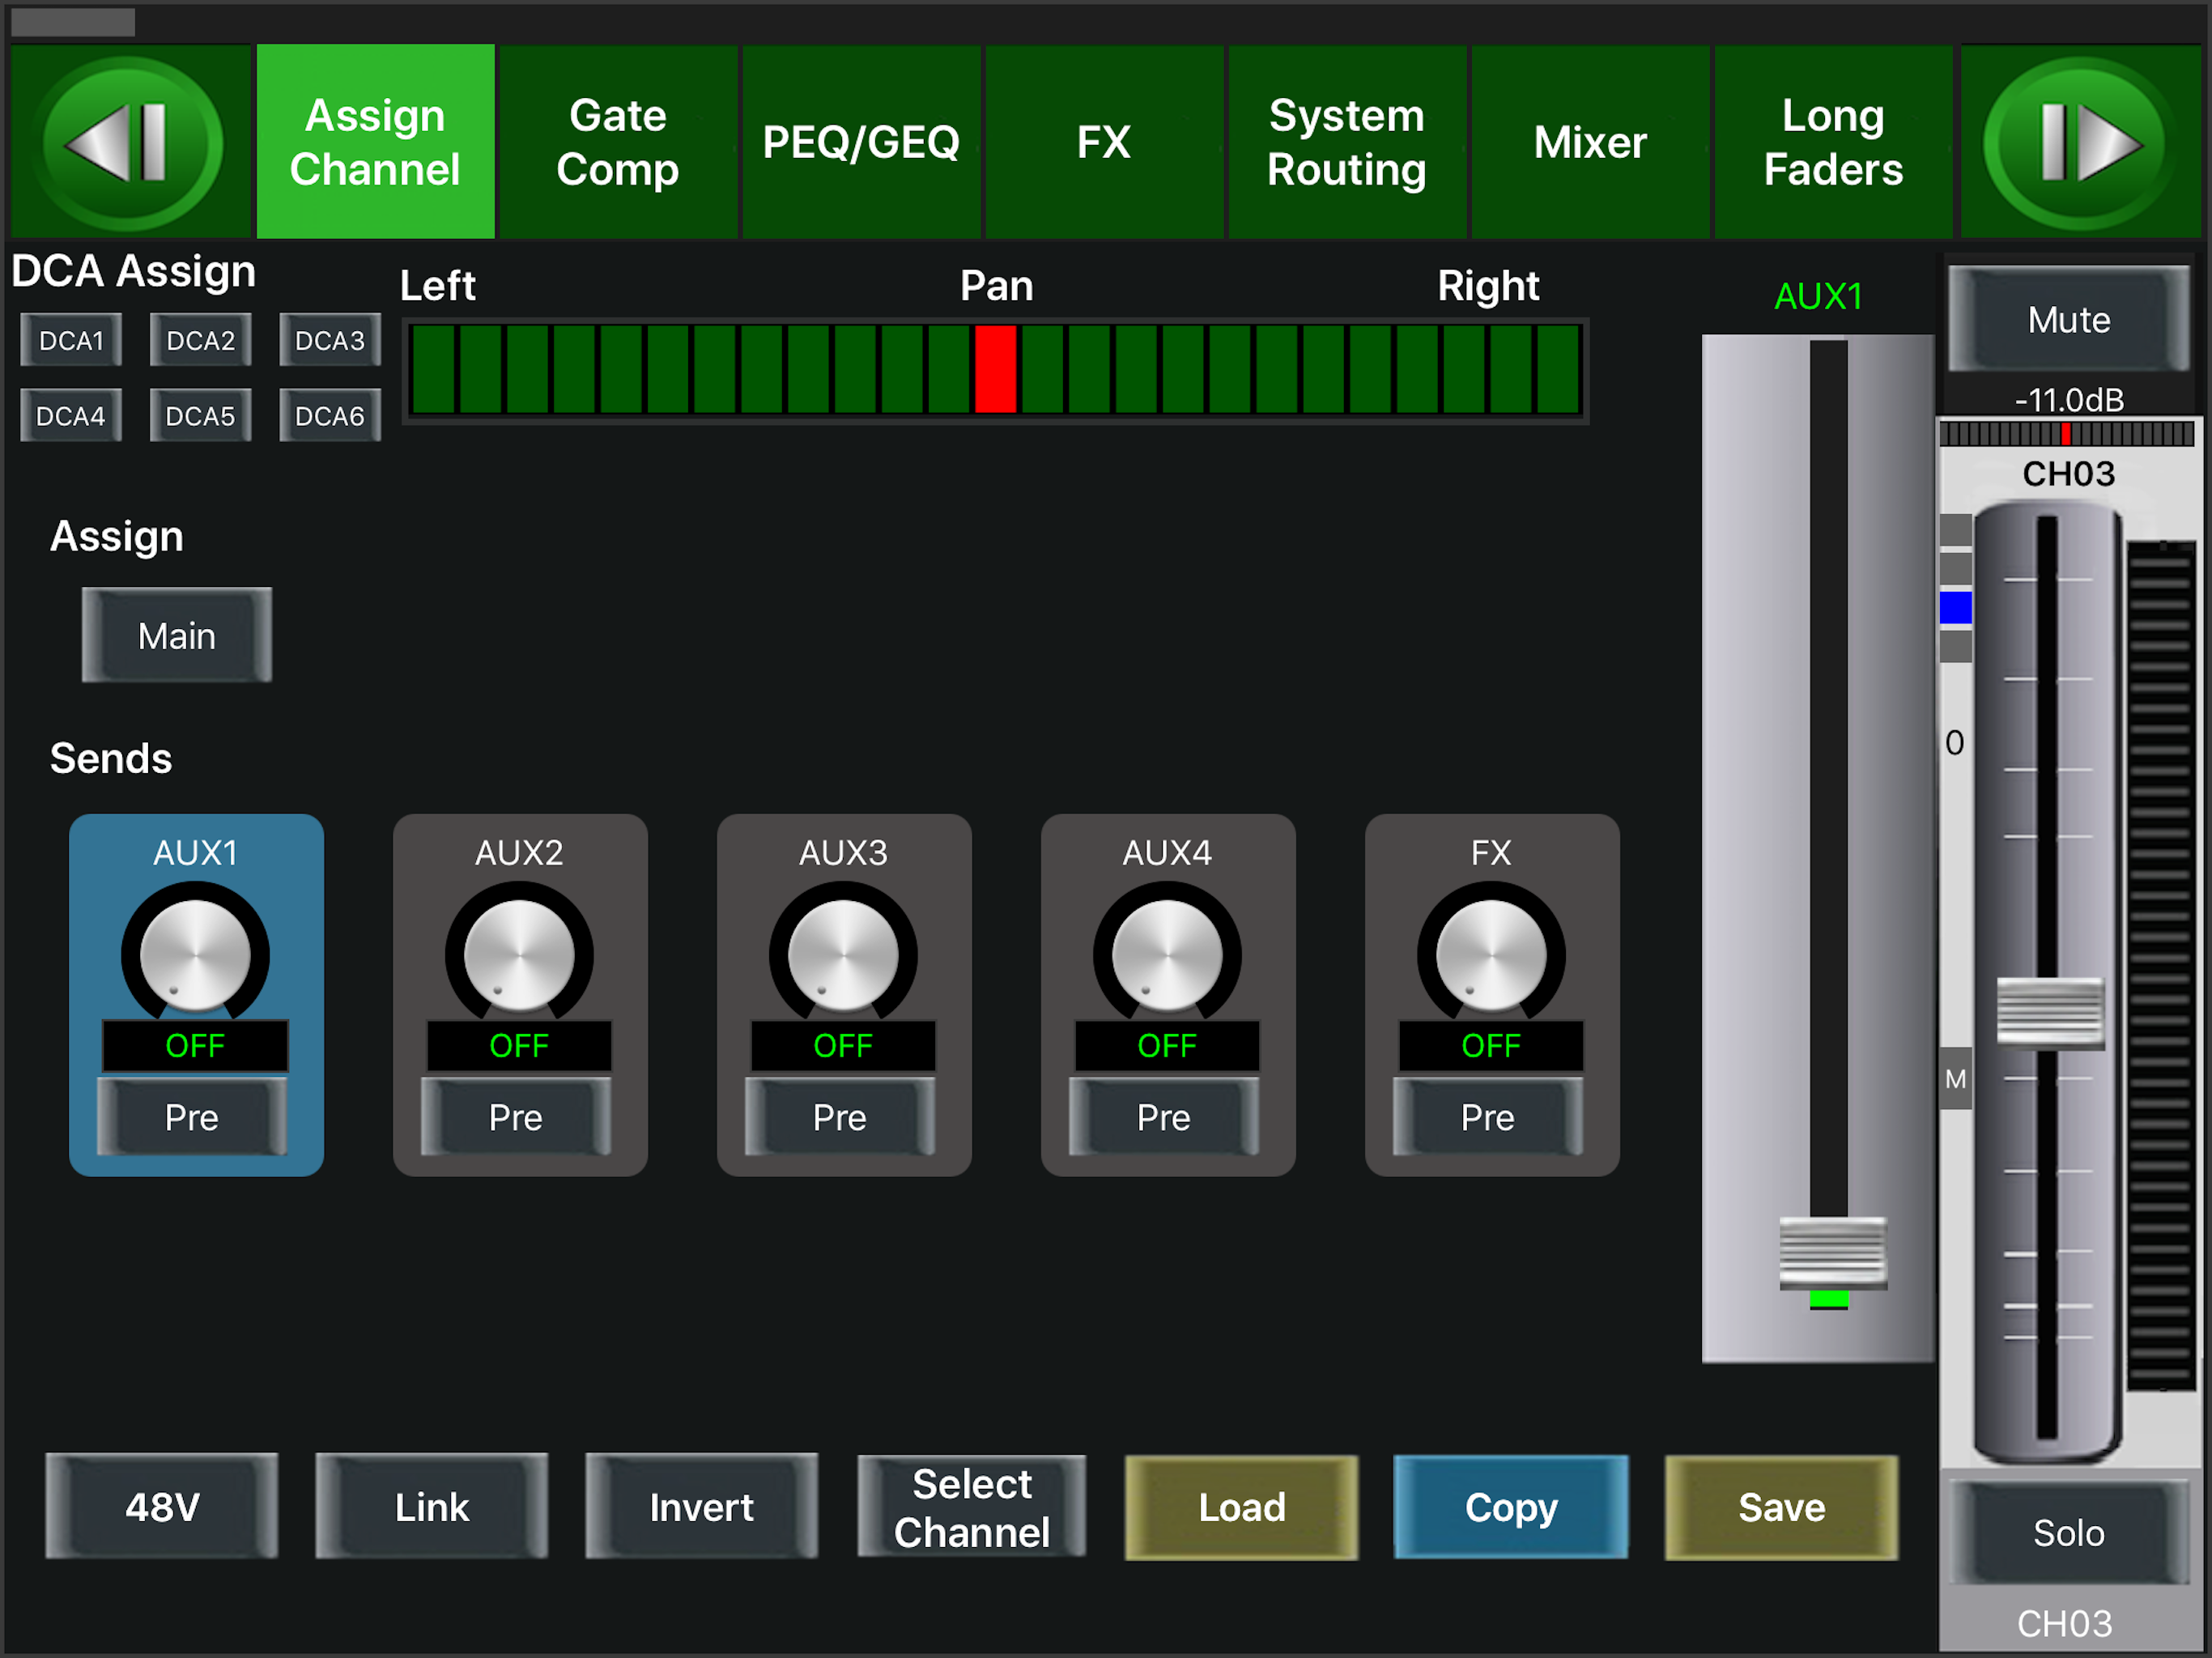Click the -11.0dB level readout
2212x1658 pixels.
2069,400
